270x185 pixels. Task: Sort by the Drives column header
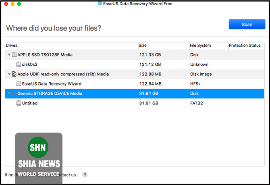(x=71, y=46)
